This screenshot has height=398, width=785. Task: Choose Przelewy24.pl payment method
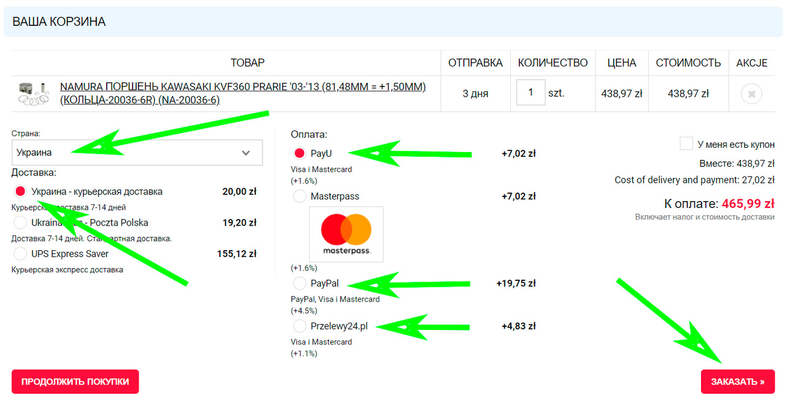pyautogui.click(x=300, y=326)
